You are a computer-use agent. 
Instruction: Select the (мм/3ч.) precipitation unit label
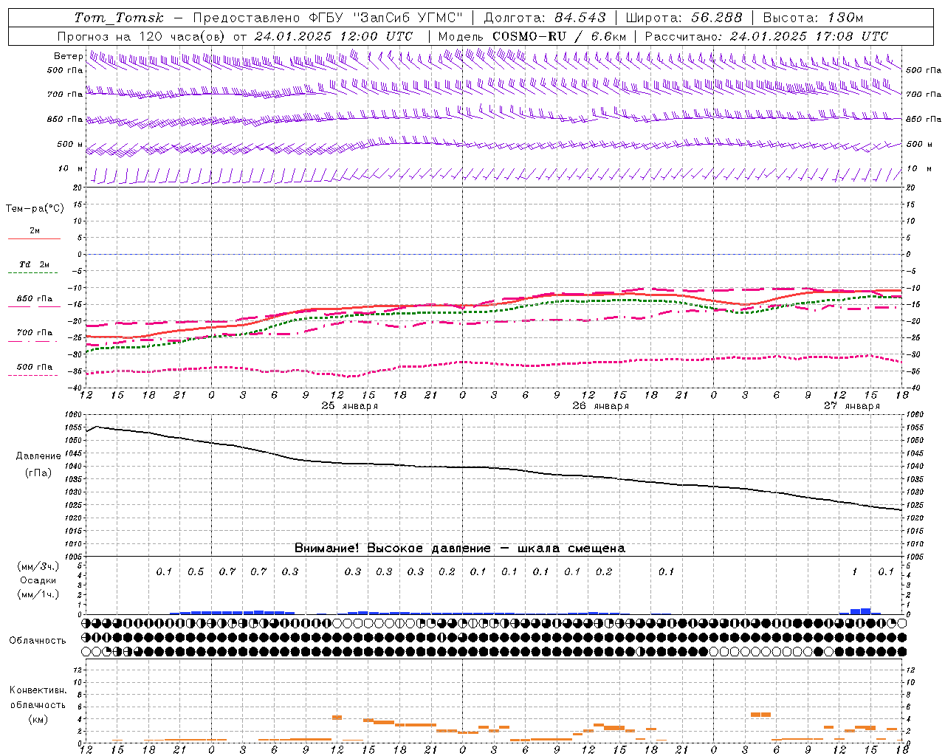pos(38,566)
